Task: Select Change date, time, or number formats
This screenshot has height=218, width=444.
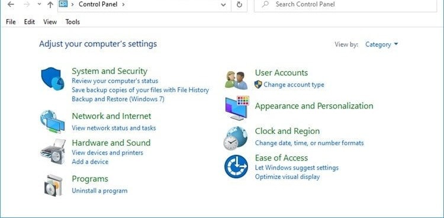Action: click(309, 143)
